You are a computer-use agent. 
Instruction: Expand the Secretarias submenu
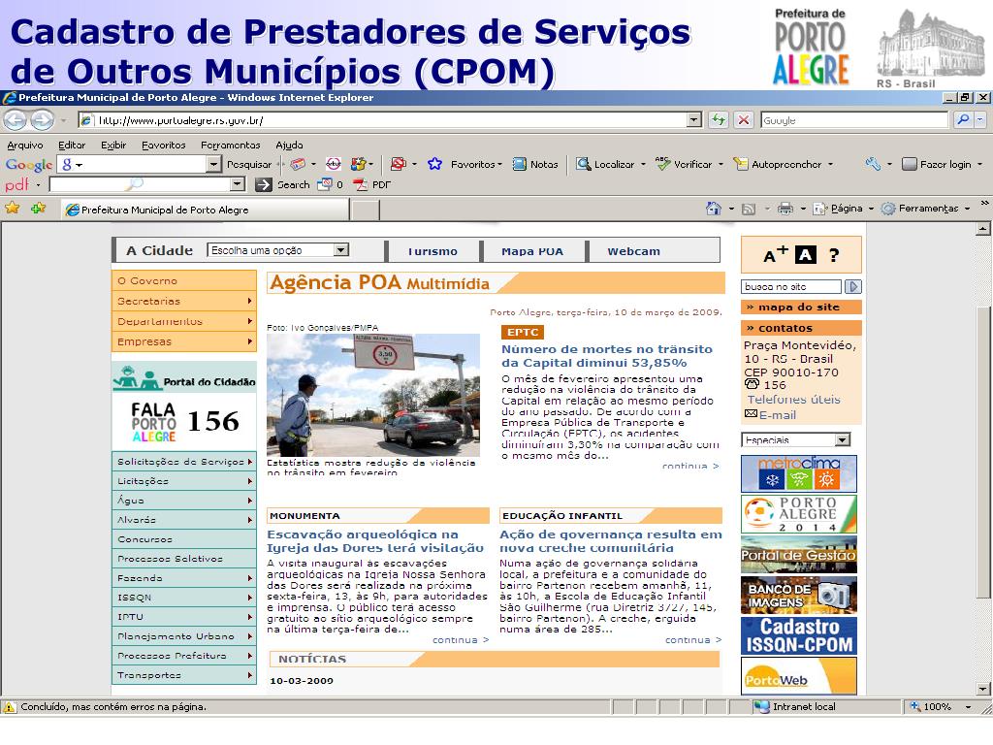[x=249, y=301]
